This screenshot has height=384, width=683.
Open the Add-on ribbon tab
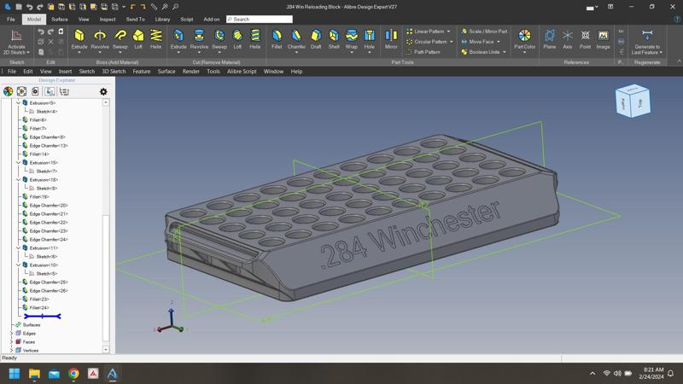click(x=212, y=19)
